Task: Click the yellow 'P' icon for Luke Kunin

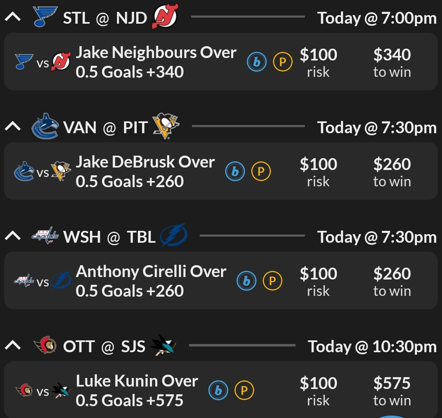Action: (244, 391)
